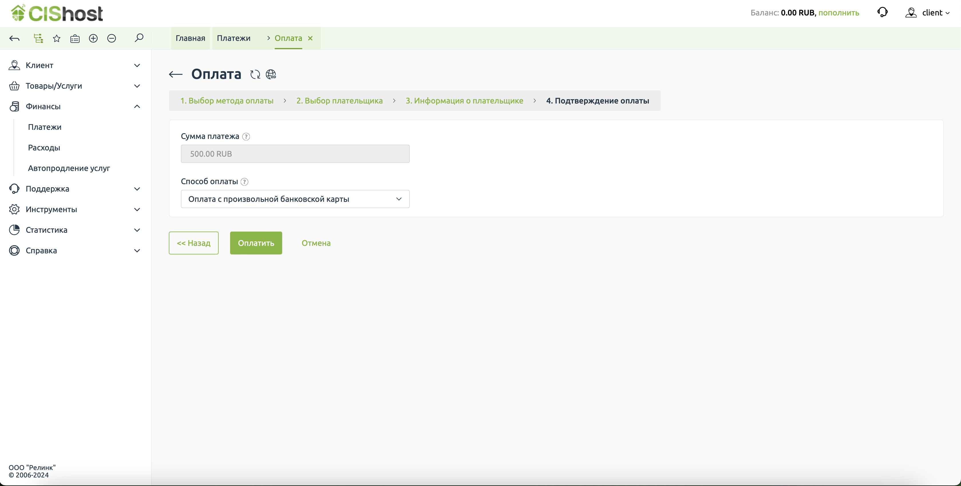Click the minus circle zoom-out icon
Image resolution: width=961 pixels, height=486 pixels.
tap(112, 38)
